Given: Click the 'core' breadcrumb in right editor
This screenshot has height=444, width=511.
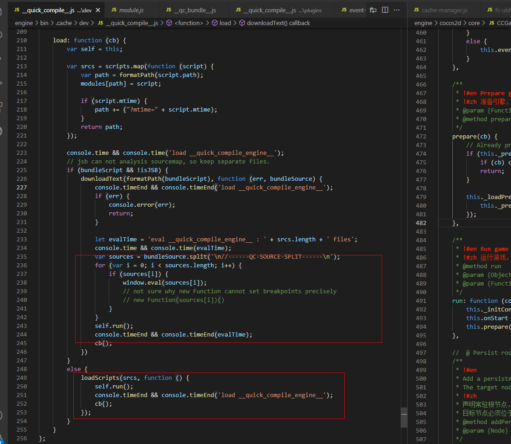Looking at the screenshot, I should [475, 23].
